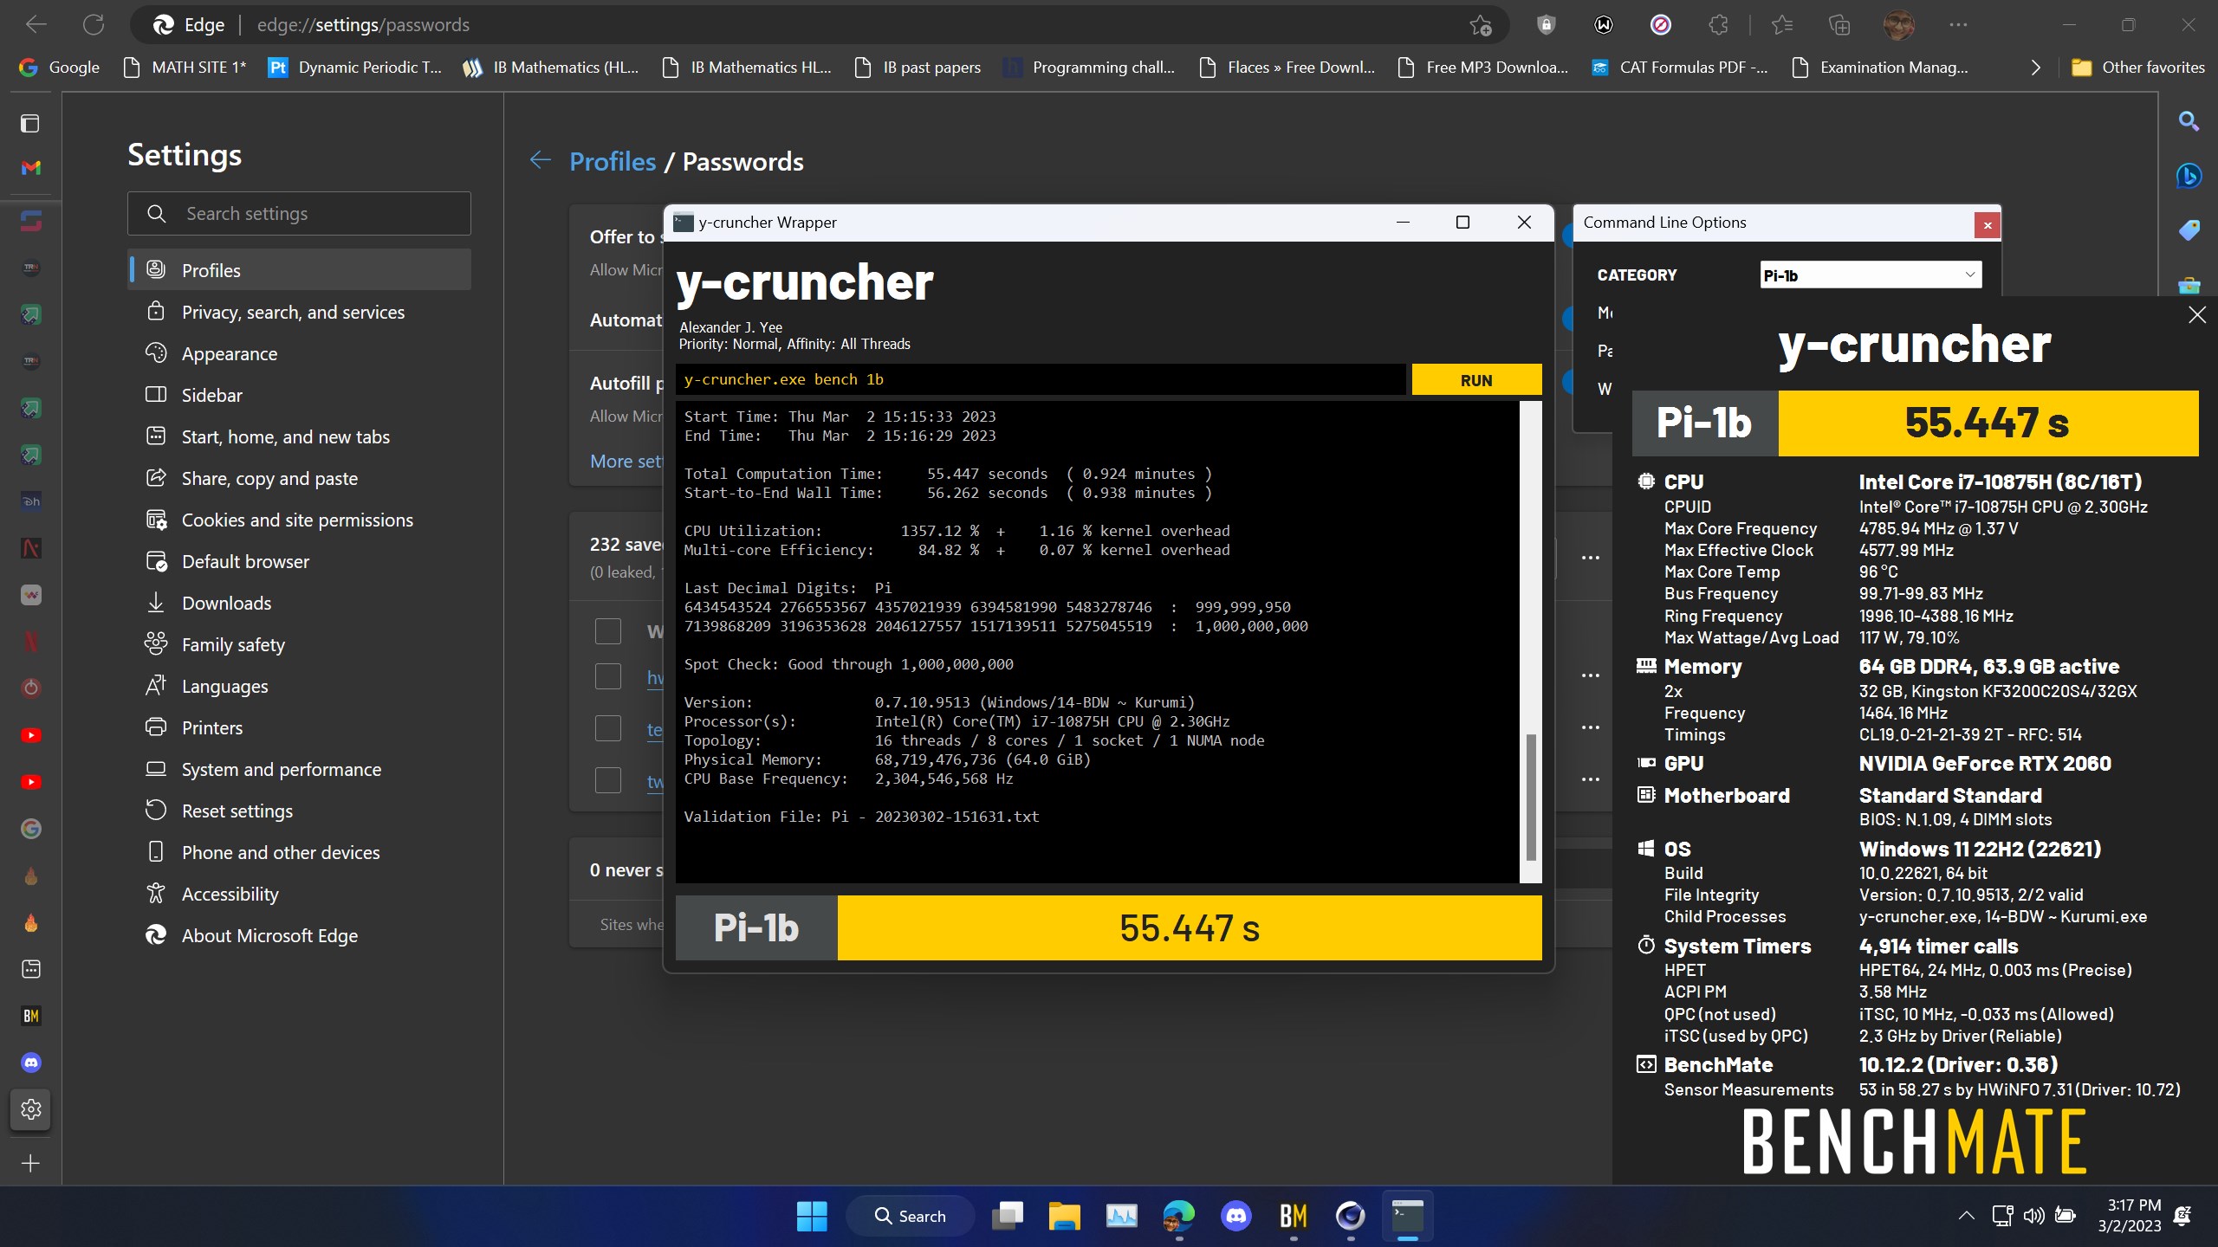The image size is (2218, 1247).
Task: Add a new site to the sidebar
Action: 30,1163
